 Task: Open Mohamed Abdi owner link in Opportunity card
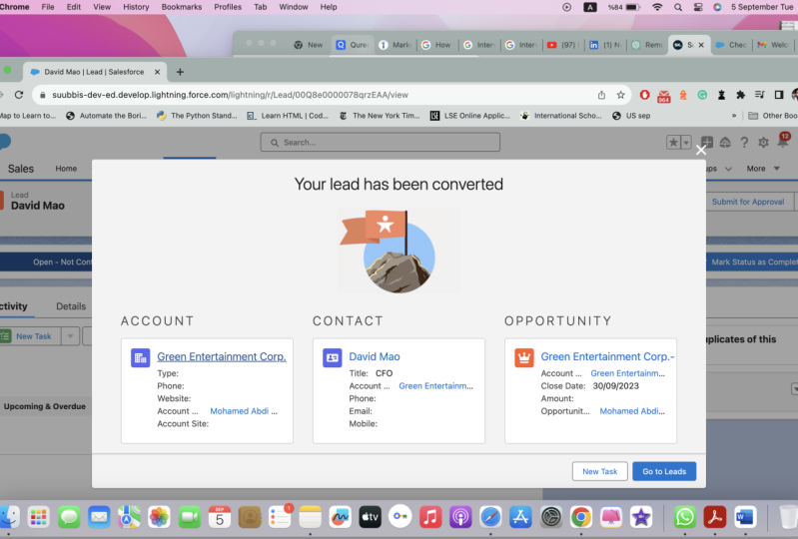(x=632, y=411)
